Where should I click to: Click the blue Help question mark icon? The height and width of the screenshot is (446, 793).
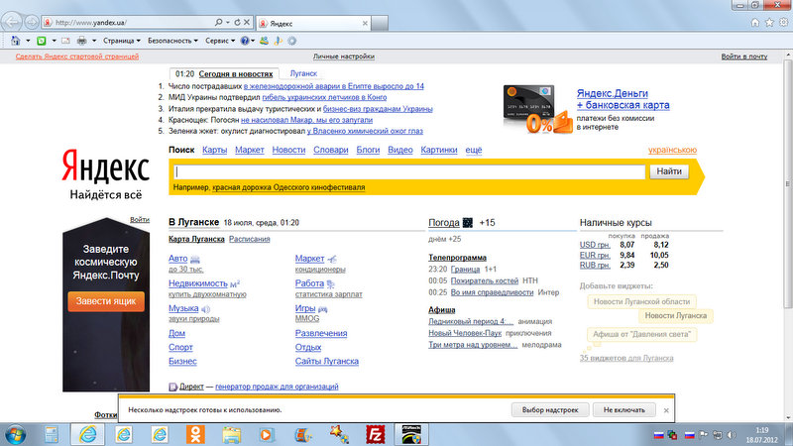pyautogui.click(x=245, y=41)
